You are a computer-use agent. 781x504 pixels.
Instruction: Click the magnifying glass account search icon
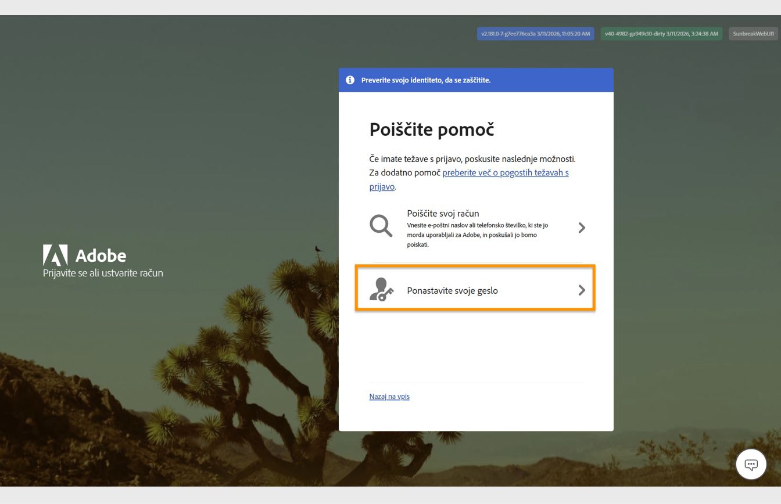tap(381, 225)
